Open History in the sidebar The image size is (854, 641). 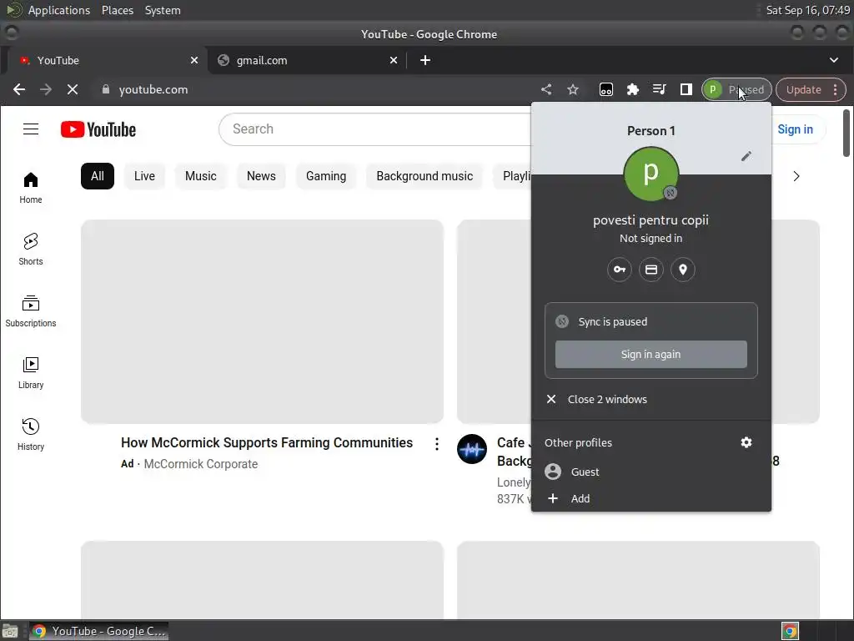tap(31, 434)
